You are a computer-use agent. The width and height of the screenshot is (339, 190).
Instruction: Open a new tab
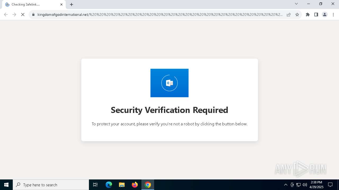point(72,4)
